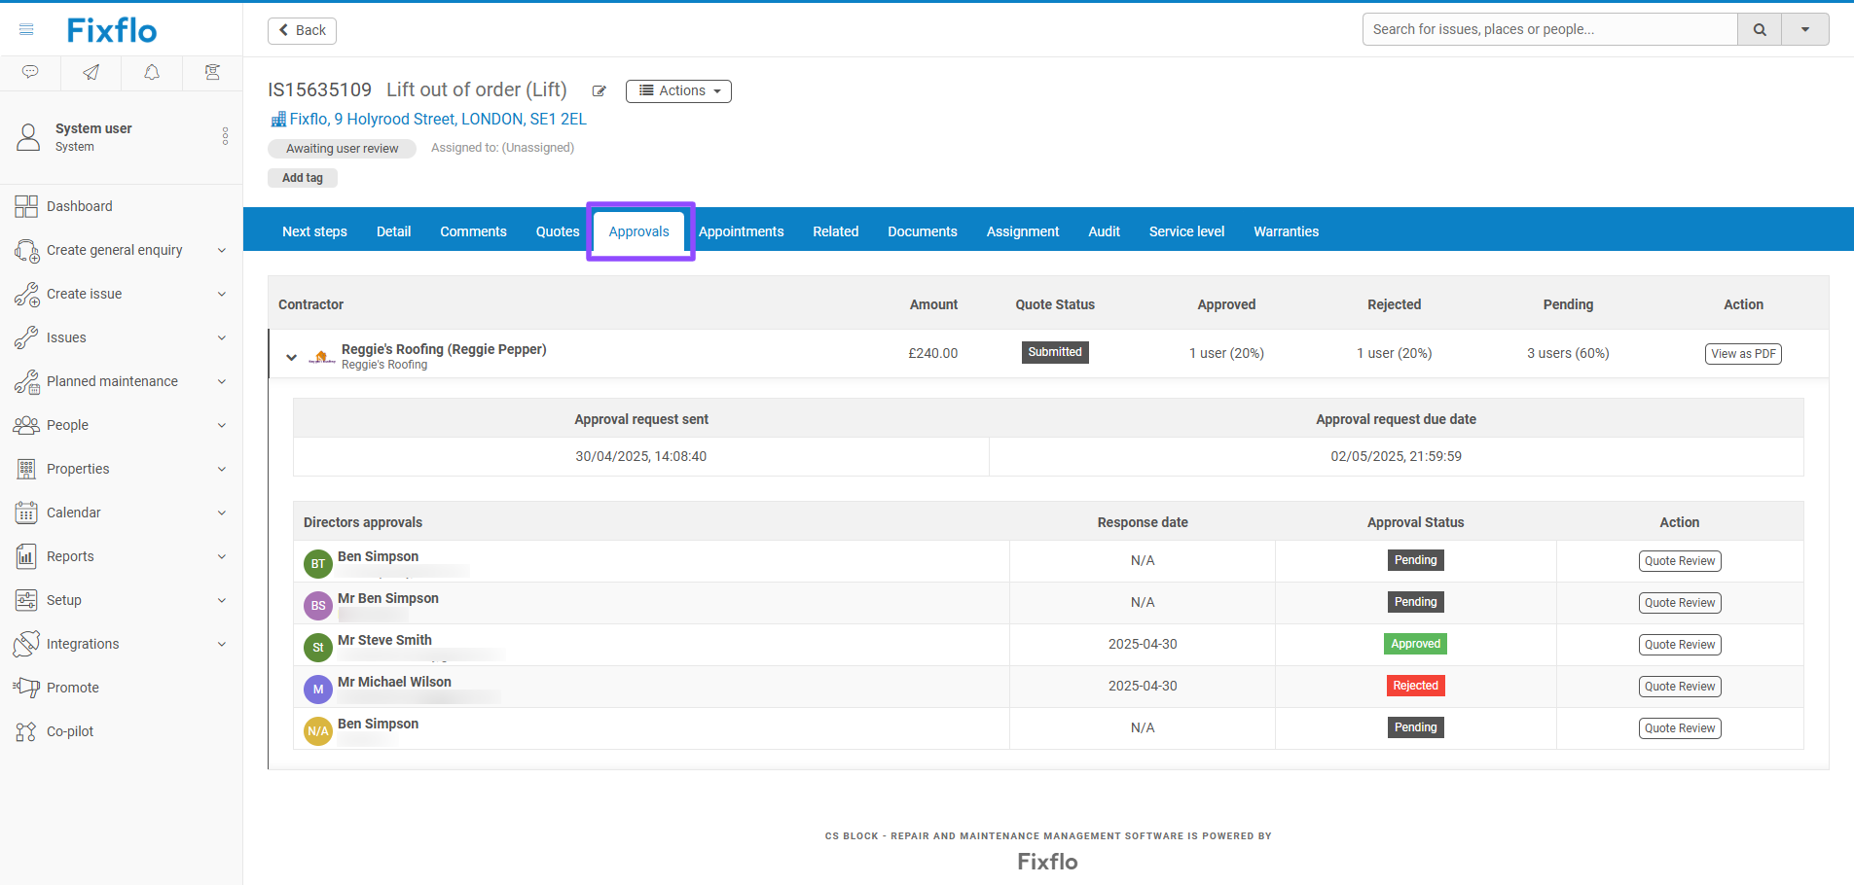Click the green Approved status label
This screenshot has height=885, width=1854.
(x=1415, y=644)
